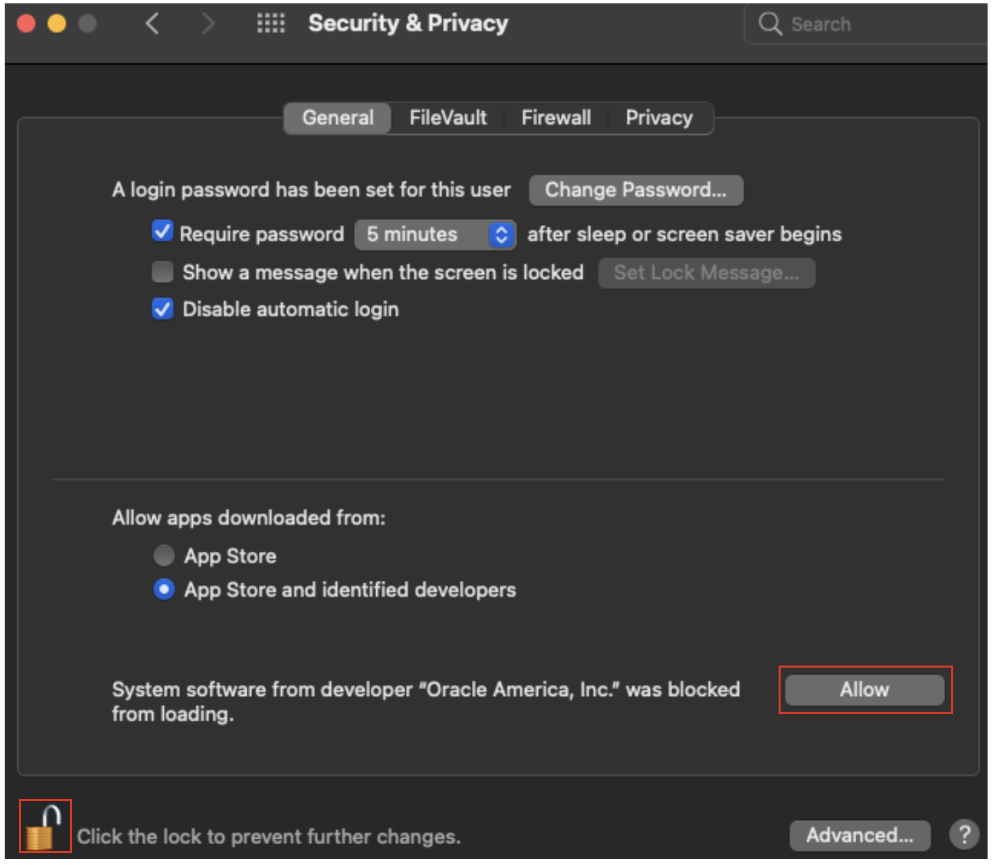
Task: Switch to the Firewall tab
Action: pos(555,118)
